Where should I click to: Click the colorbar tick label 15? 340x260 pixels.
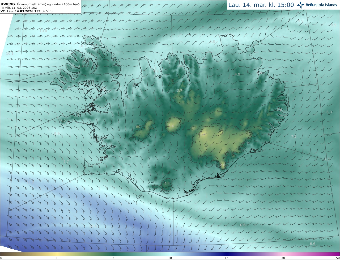tap(227, 258)
